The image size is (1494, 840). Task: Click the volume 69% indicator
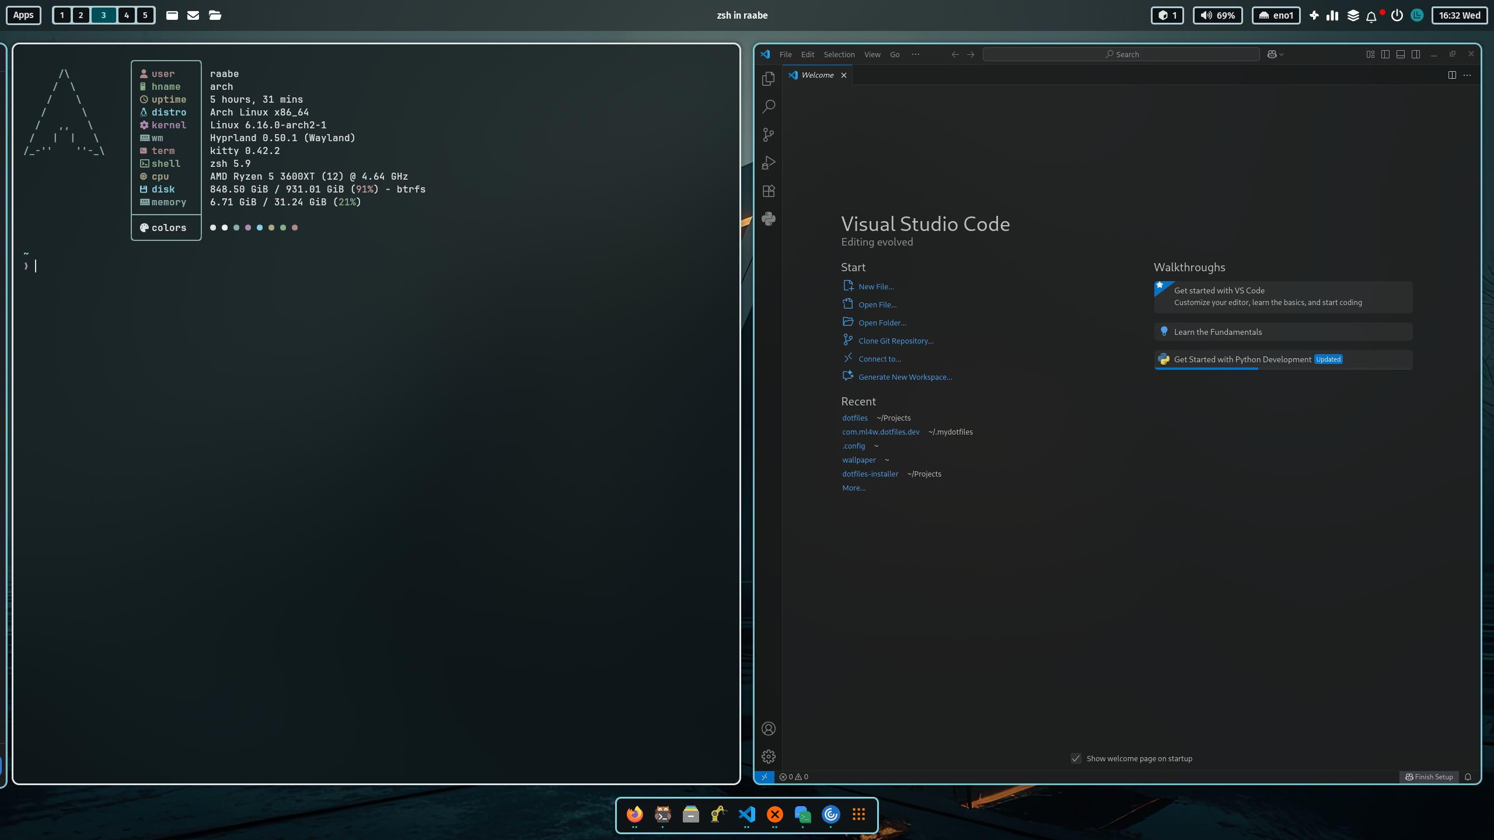pyautogui.click(x=1218, y=15)
